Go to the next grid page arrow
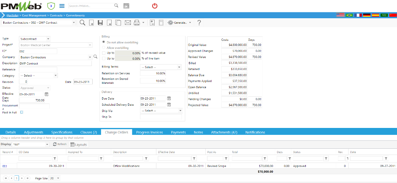 tap(22, 178)
